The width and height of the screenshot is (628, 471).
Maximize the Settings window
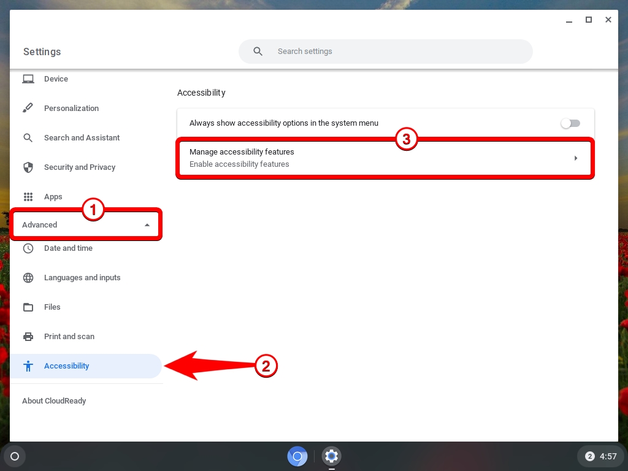click(x=588, y=20)
